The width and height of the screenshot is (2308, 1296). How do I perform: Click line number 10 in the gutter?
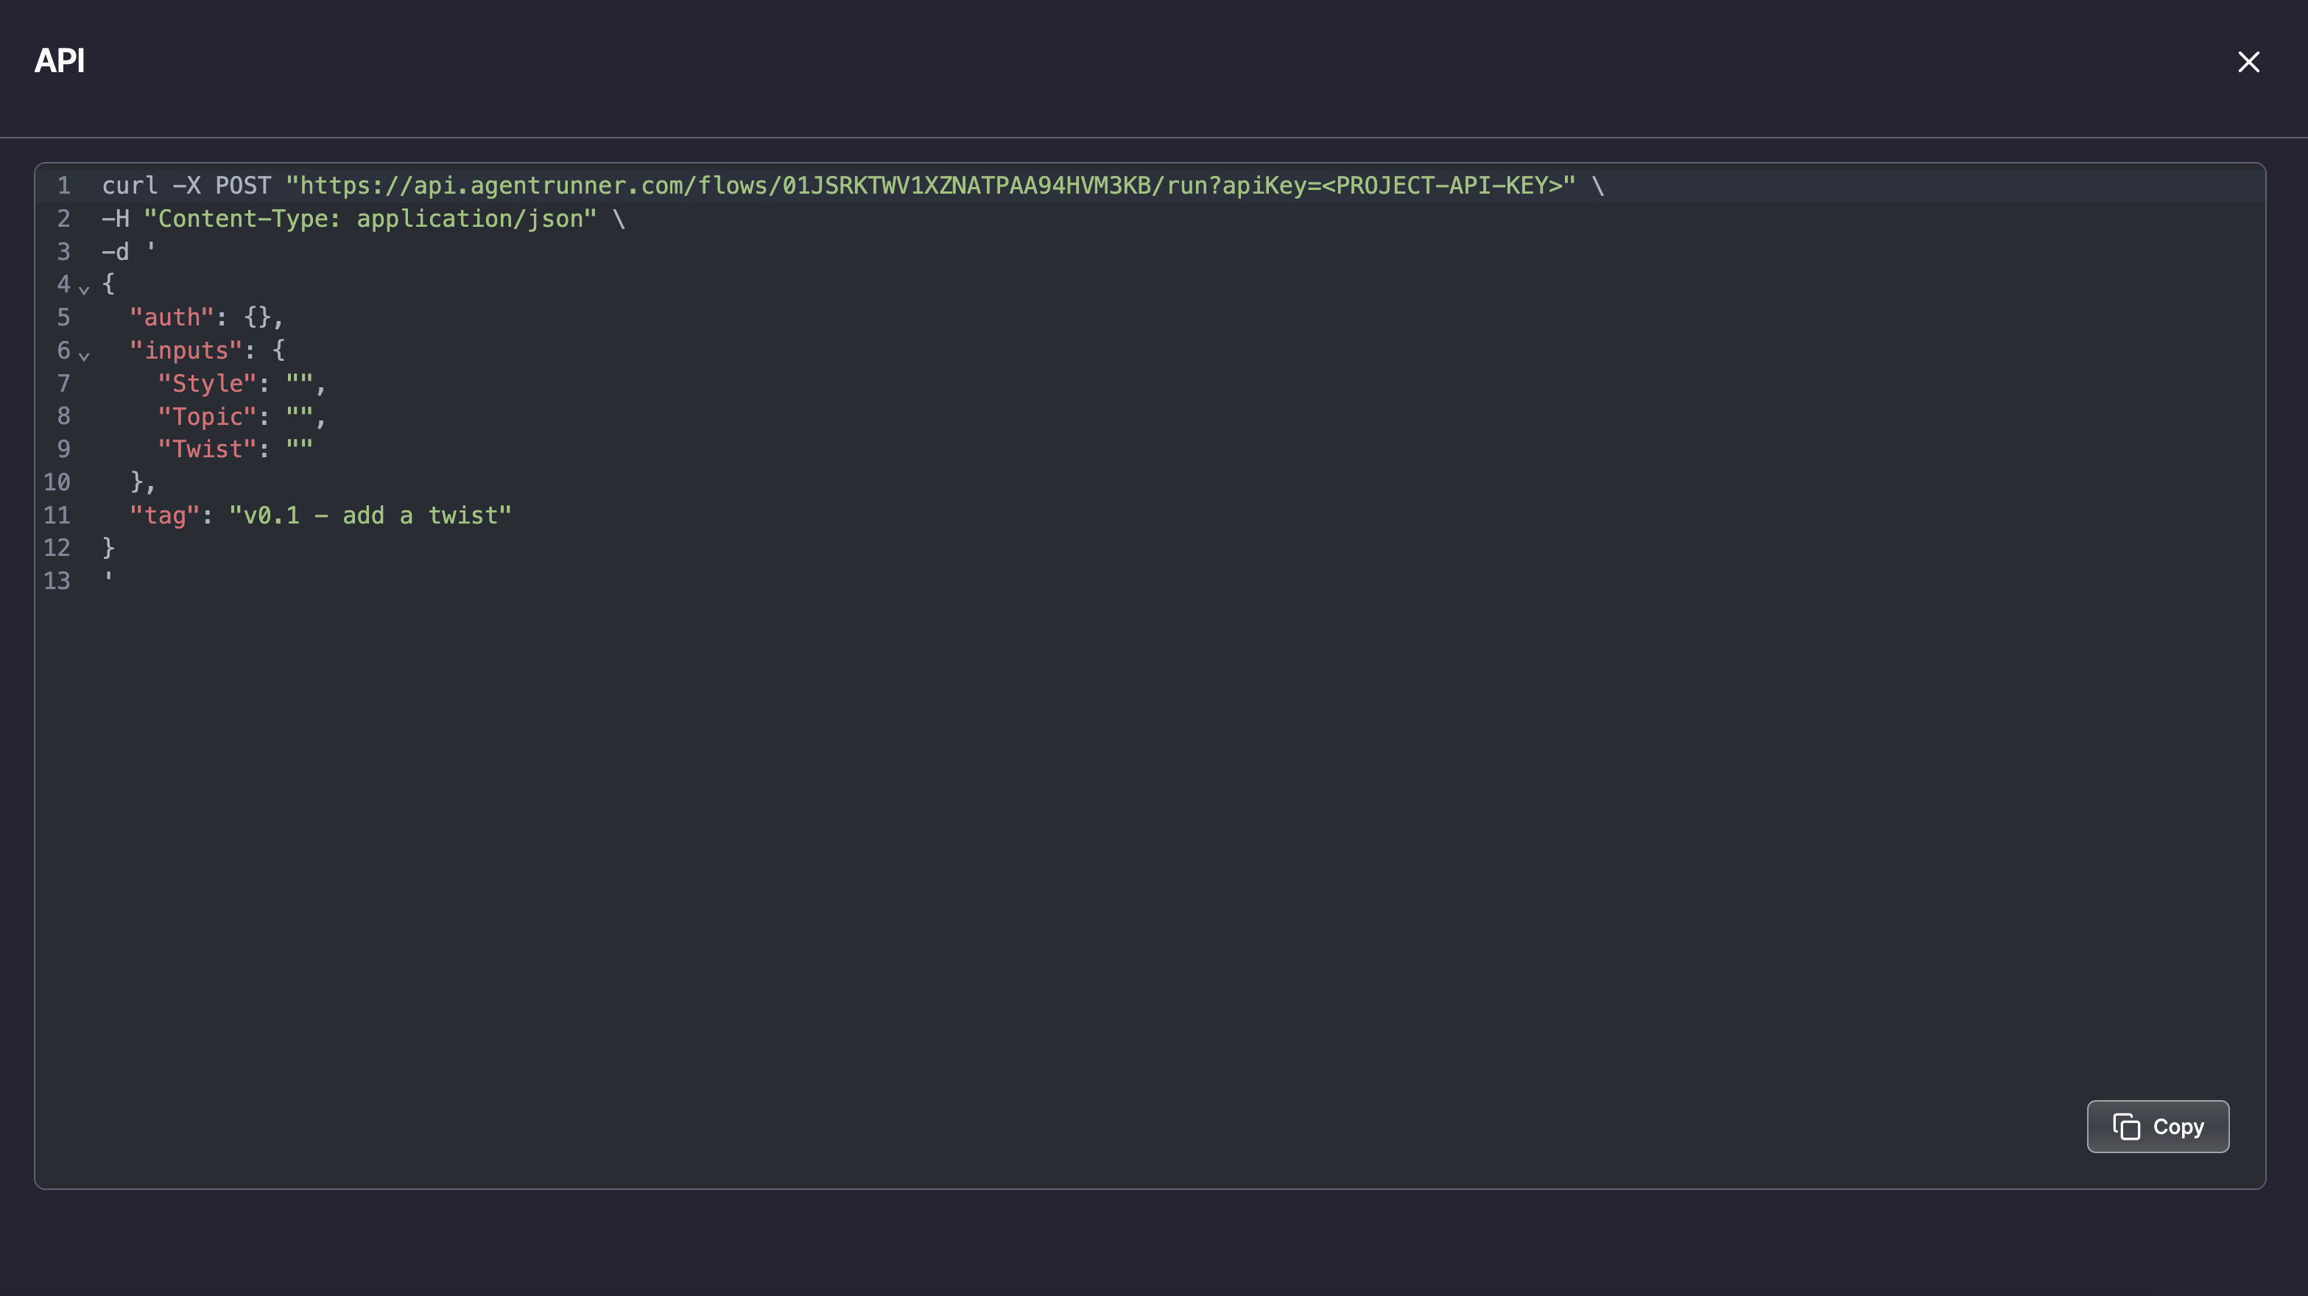point(57,482)
